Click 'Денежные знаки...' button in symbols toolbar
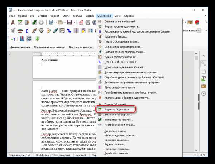 point(21,47)
